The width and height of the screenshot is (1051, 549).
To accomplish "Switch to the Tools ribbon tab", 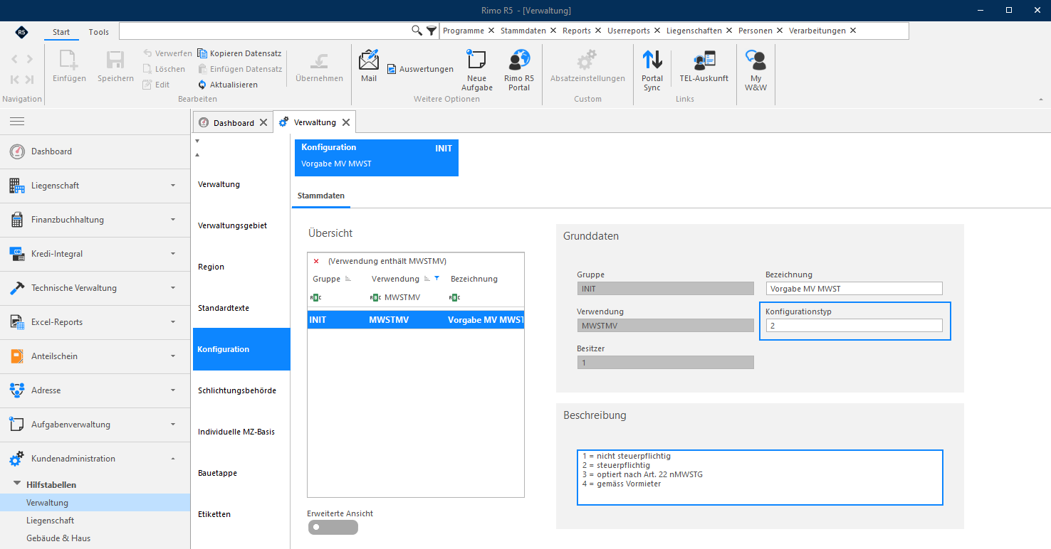I will click(x=99, y=32).
